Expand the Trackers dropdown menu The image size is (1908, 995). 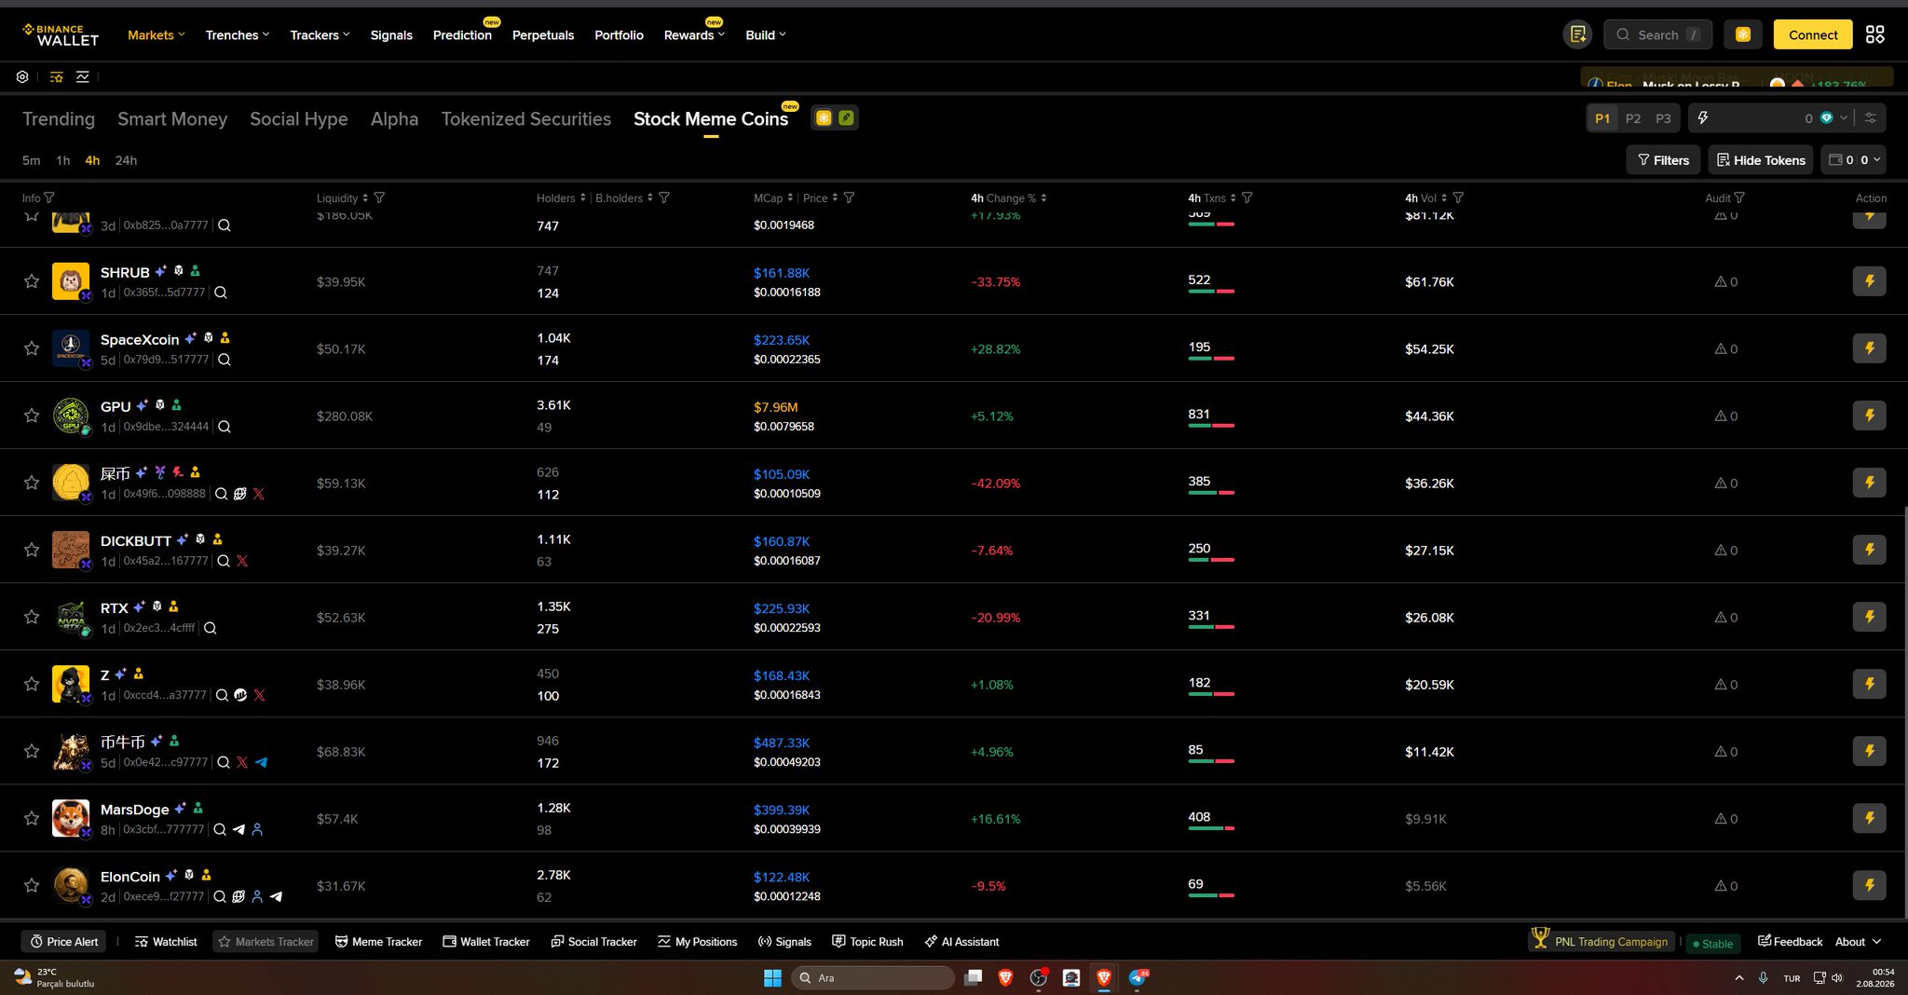point(320,34)
